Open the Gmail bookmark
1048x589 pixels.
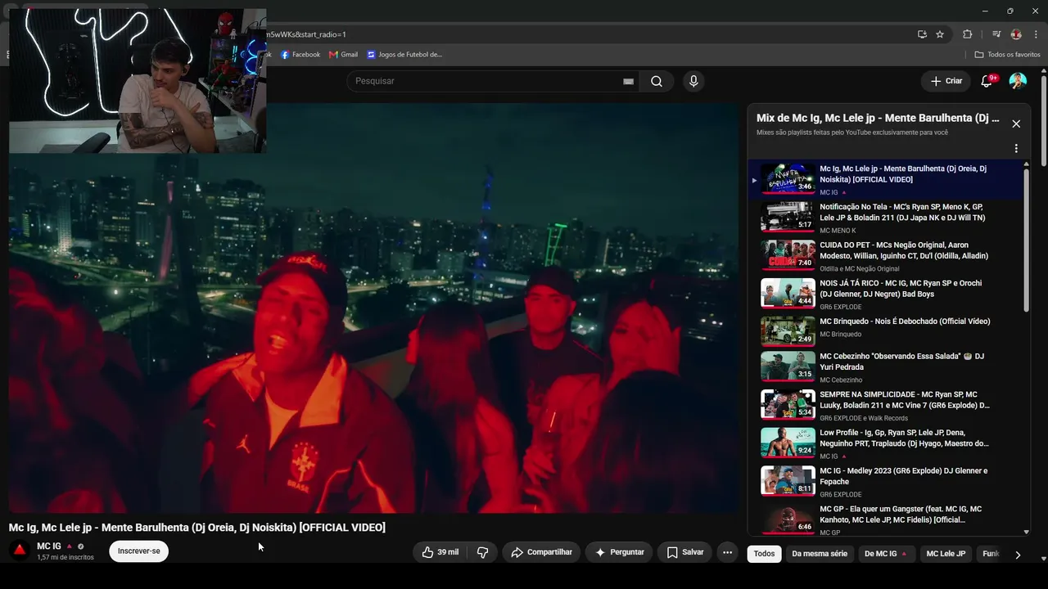point(343,55)
